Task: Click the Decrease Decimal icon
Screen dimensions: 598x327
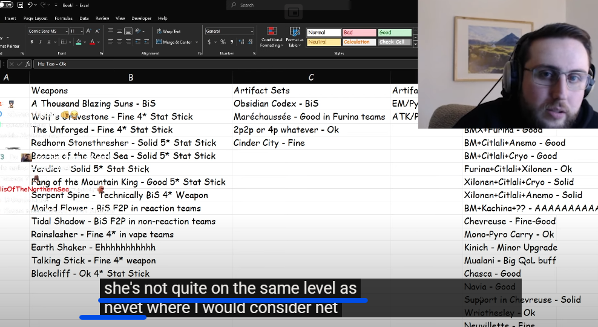Action: (x=251, y=42)
